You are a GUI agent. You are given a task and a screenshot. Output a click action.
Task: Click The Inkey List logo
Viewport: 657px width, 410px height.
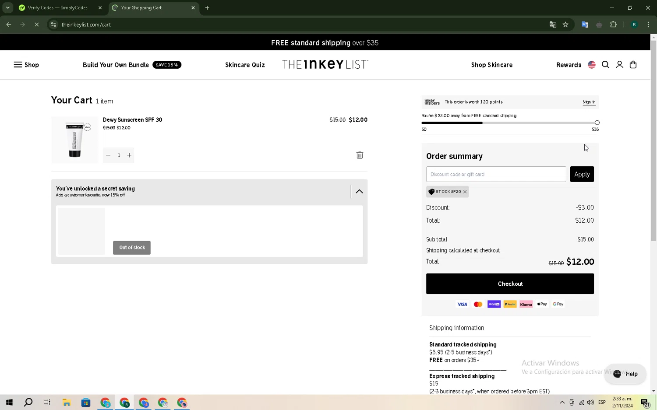pyautogui.click(x=325, y=64)
